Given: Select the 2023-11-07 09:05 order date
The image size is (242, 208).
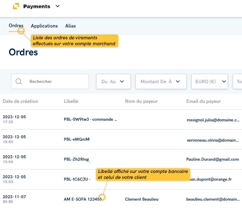Looking at the screenshot, I should tap(14, 199).
